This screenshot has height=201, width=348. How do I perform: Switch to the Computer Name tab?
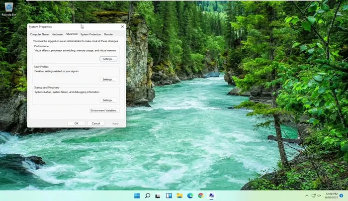tap(39, 34)
